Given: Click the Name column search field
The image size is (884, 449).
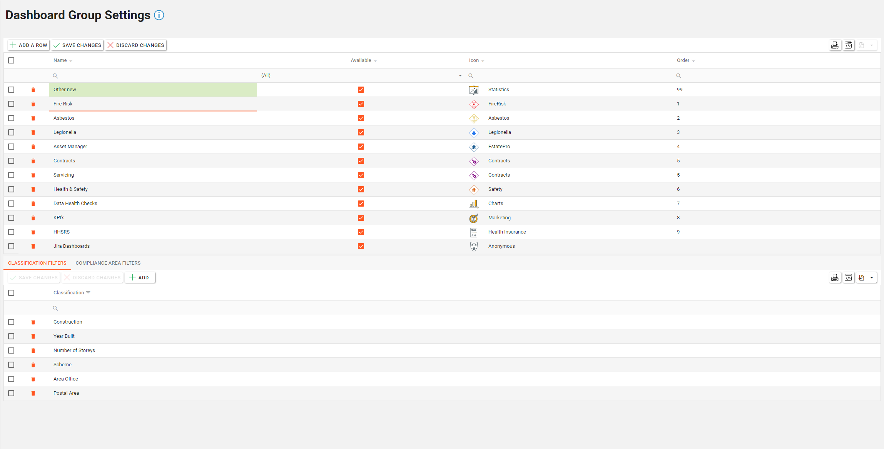Looking at the screenshot, I should point(154,76).
